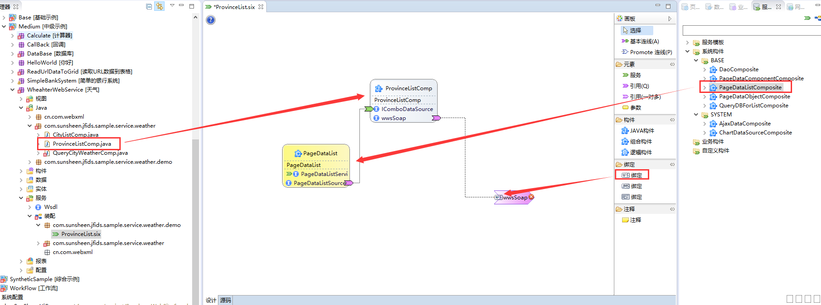Viewport: 821px width, 305px height.
Task: Pin the 元素 palette drawer open
Action: [672, 65]
